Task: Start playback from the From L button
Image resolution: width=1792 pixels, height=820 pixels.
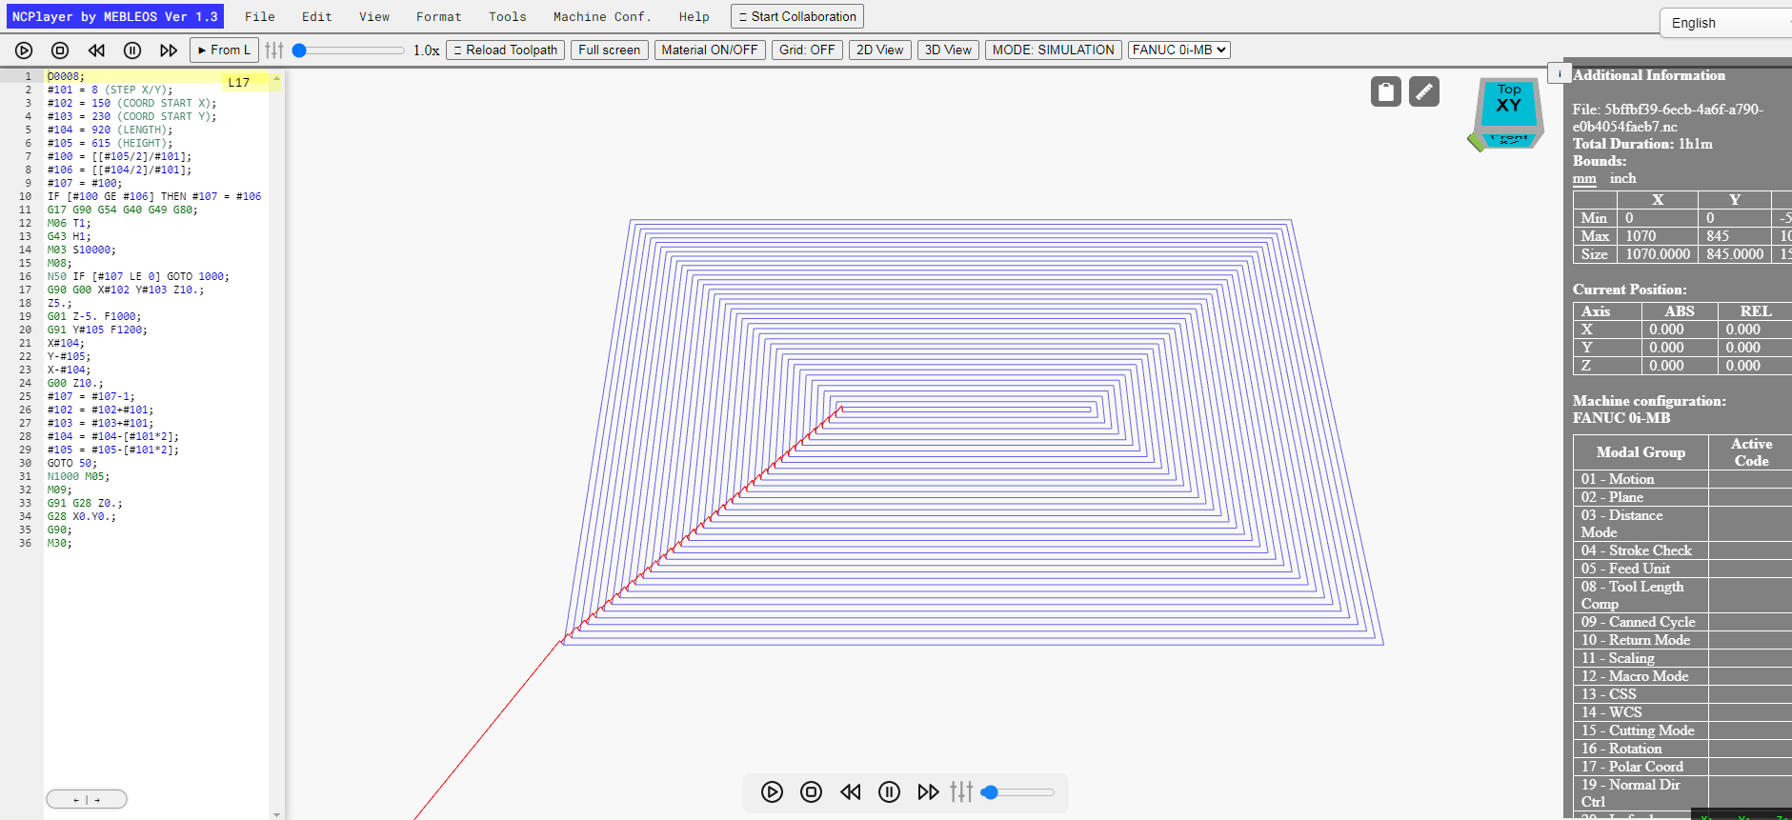Action: (224, 50)
